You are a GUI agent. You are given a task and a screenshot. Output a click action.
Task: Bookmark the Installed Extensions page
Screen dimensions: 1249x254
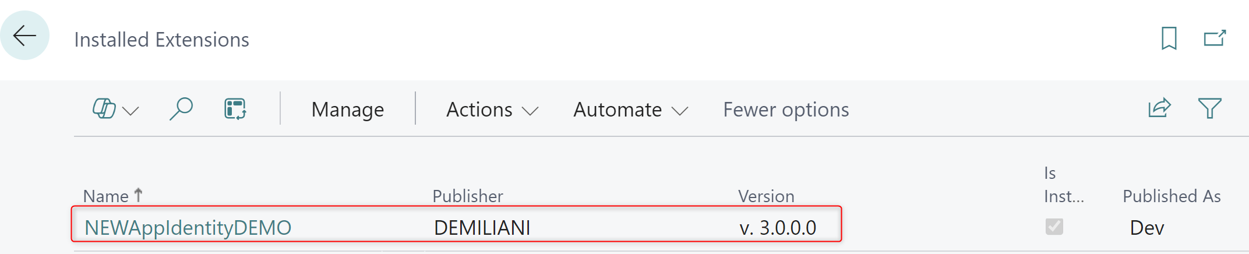coord(1169,39)
